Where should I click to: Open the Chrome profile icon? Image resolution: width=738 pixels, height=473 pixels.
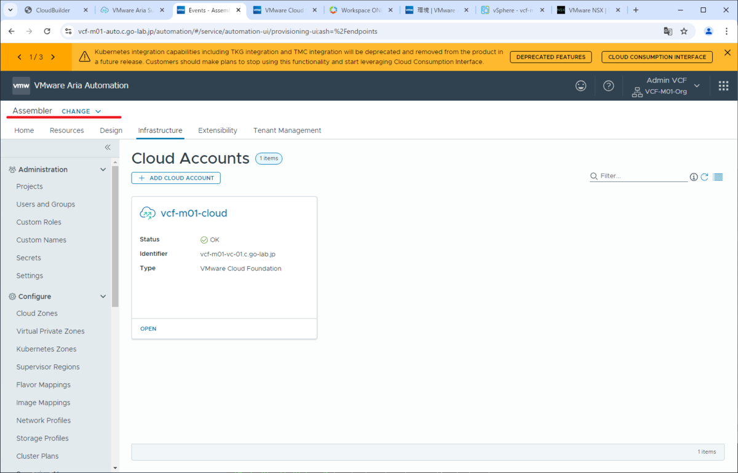708,31
